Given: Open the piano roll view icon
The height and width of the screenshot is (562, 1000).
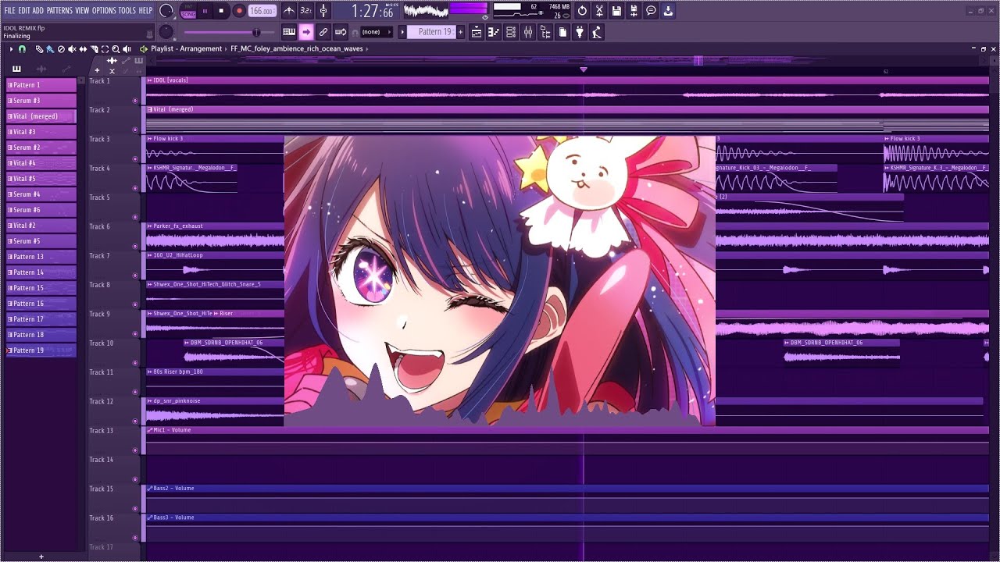Looking at the screenshot, I should pyautogui.click(x=494, y=32).
